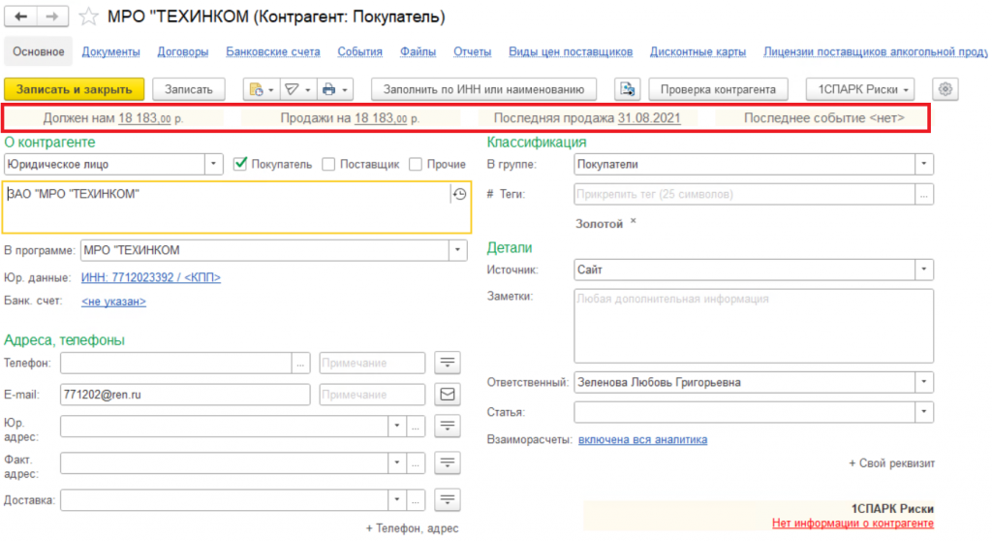Open the включена вся аналитика link

click(643, 439)
